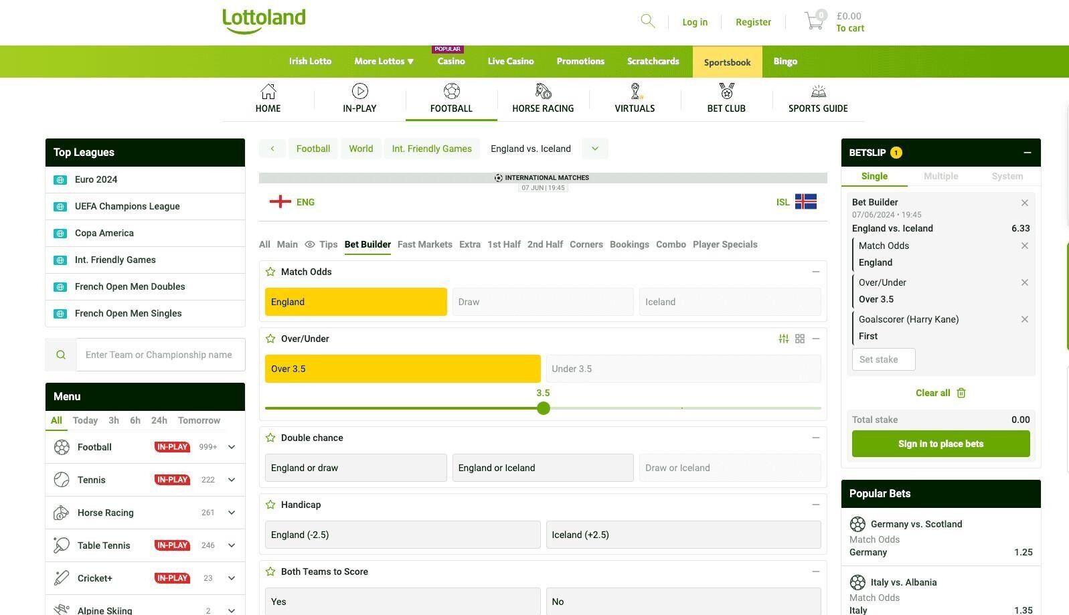The height and width of the screenshot is (615, 1069).
Task: Click the team or championship search box
Action: coord(161,355)
